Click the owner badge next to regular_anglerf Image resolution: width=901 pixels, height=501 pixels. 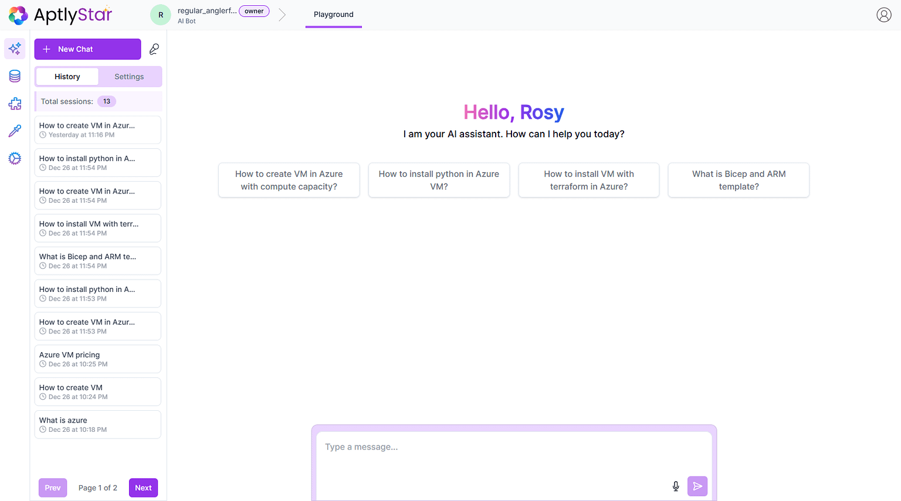pyautogui.click(x=254, y=11)
